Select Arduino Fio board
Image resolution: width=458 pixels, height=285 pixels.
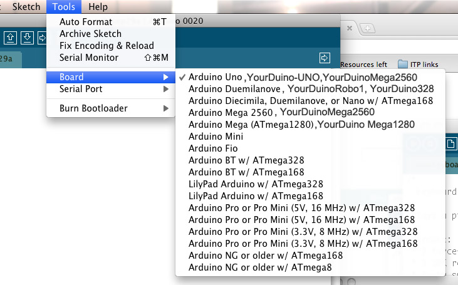[x=310, y=148]
